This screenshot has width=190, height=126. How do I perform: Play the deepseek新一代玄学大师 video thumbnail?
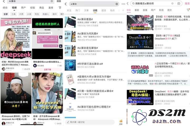tap(47, 93)
